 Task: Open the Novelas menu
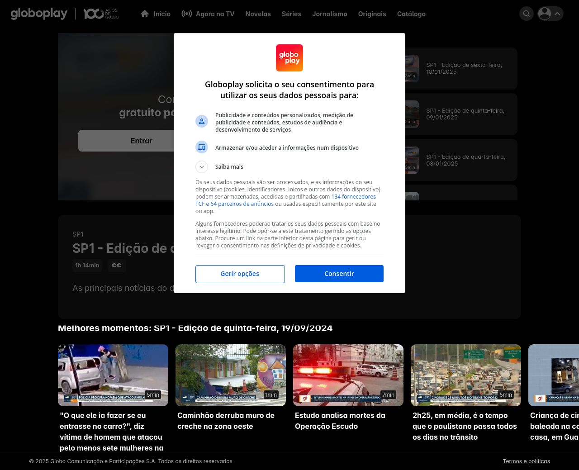pos(258,14)
